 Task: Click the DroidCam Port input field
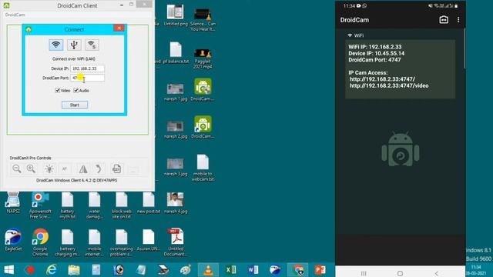tap(87, 78)
